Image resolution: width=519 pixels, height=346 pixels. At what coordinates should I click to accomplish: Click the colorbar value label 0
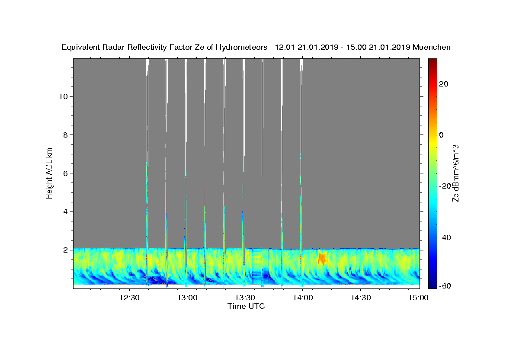click(441, 135)
